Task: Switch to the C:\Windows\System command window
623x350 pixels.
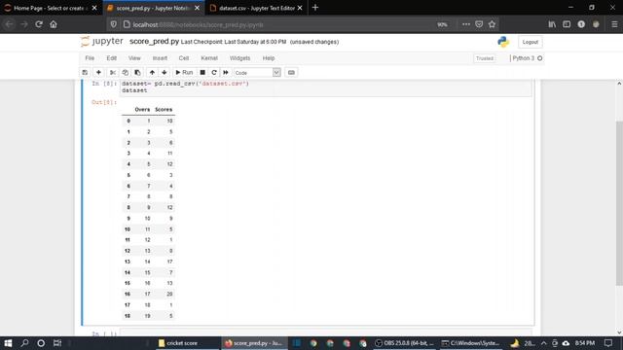Action: click(470, 343)
